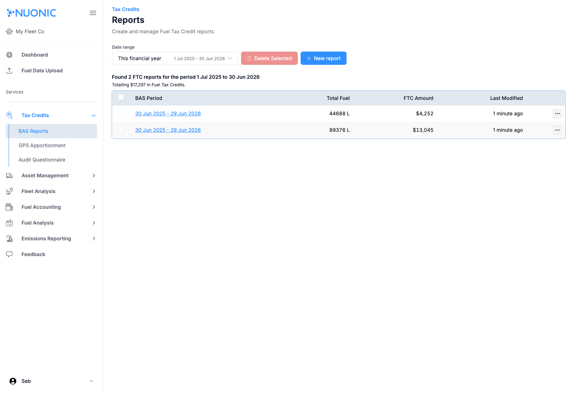Click the Fuel Accounting ledger icon
This screenshot has width=574, height=394.
[x=9, y=207]
